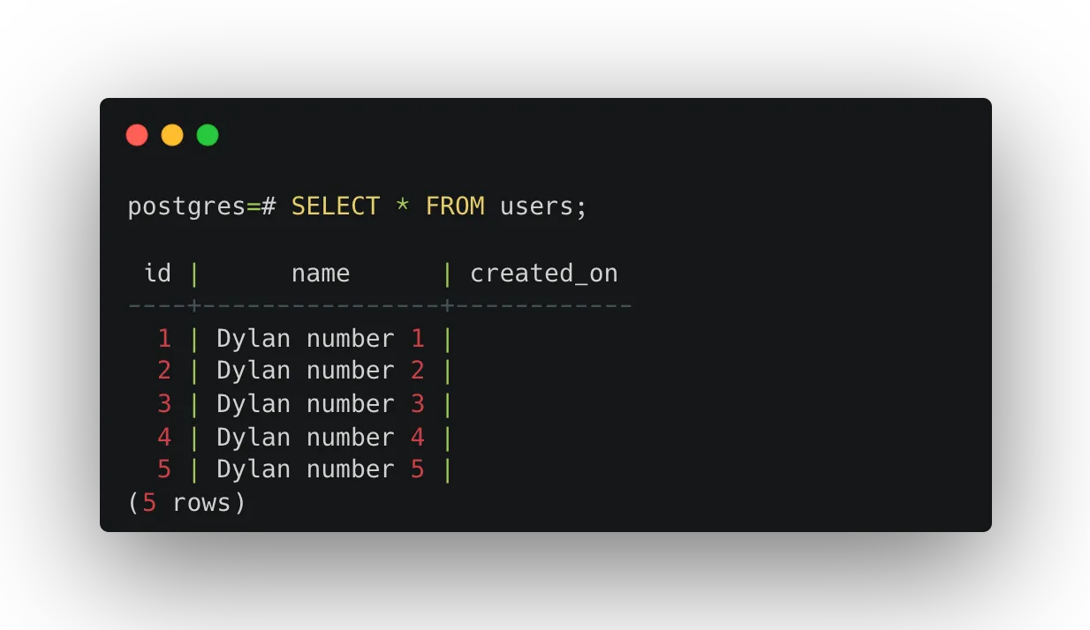The width and height of the screenshot is (1090, 630).
Task: Click the id cell of the second row
Action: (x=164, y=371)
